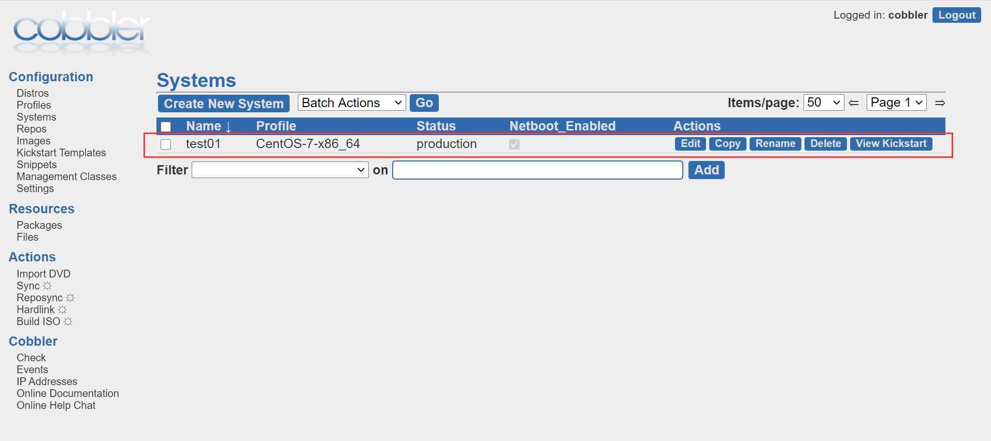Image resolution: width=991 pixels, height=441 pixels.
Task: Click the Go button
Action: [x=424, y=103]
